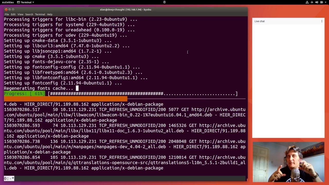Open the View menu

(20, 14)
